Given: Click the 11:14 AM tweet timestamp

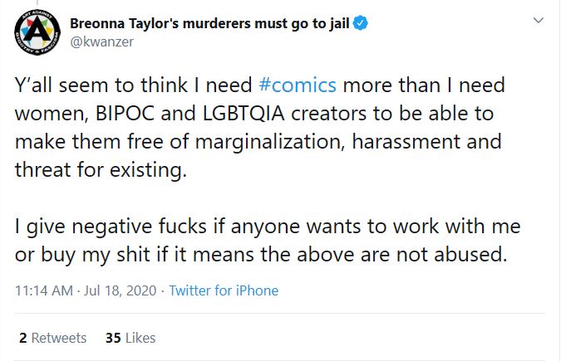Looking at the screenshot, I should [46, 290].
